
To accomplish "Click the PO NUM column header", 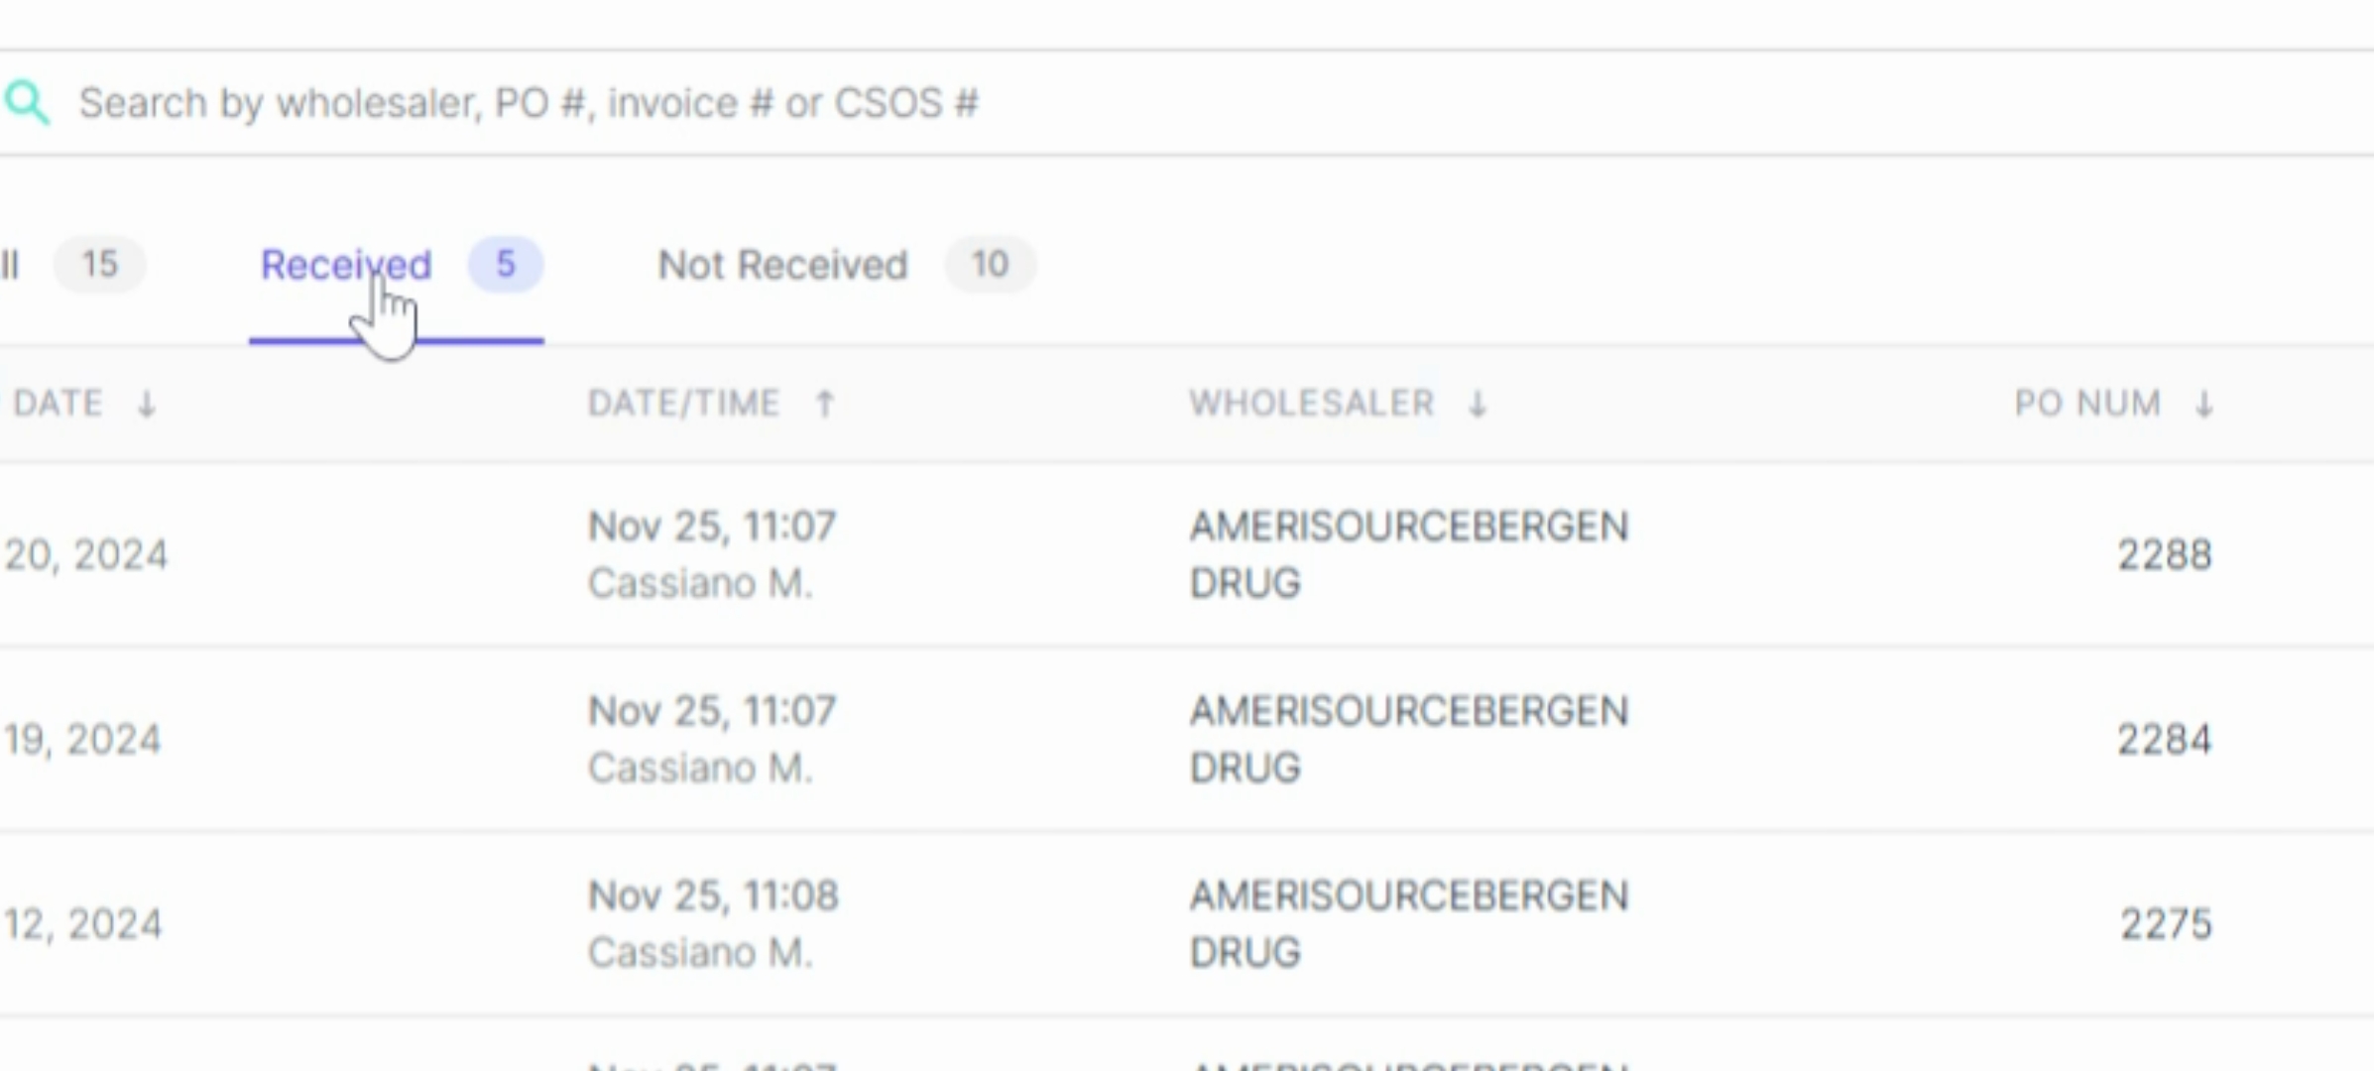I will [2087, 404].
